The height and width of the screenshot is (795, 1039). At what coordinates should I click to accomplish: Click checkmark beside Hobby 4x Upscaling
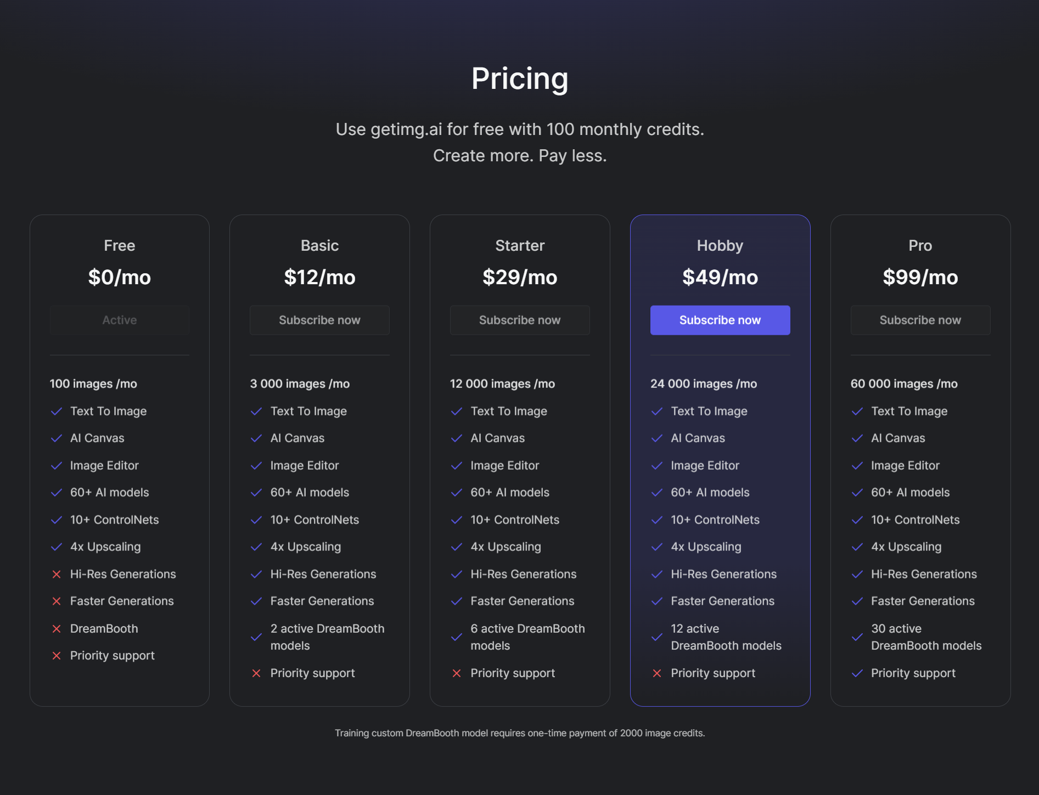[x=657, y=547]
